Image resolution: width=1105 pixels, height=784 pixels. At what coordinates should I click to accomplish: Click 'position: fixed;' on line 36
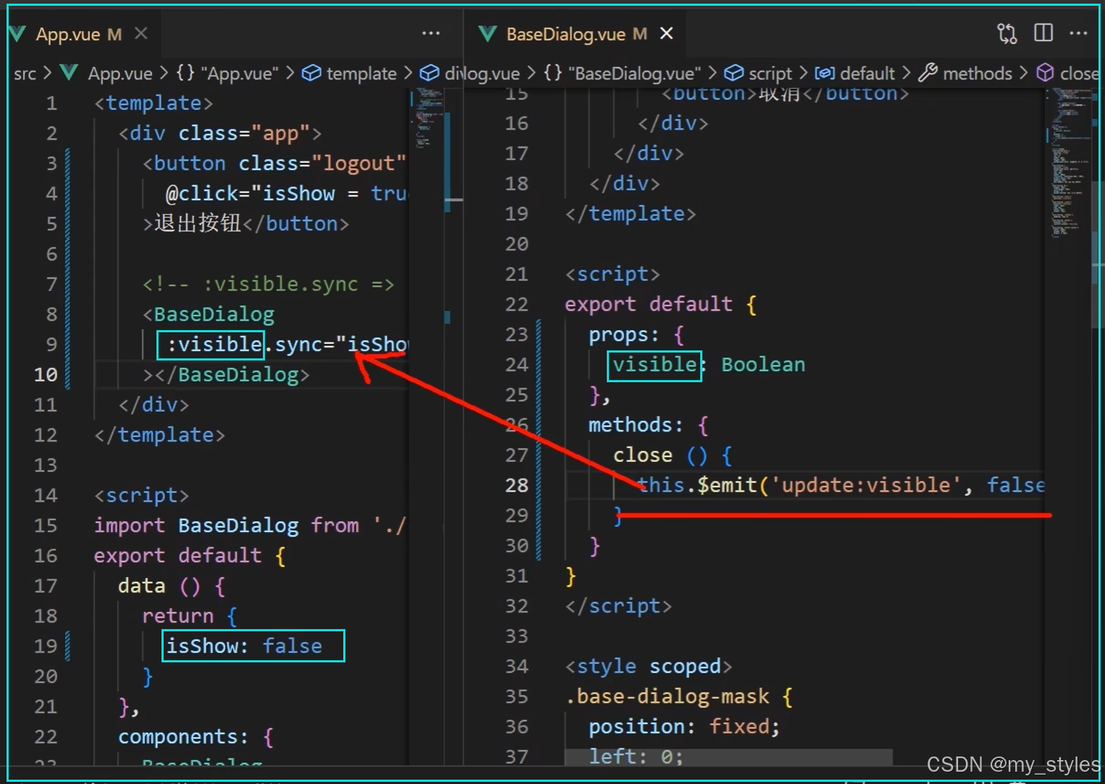pos(684,726)
